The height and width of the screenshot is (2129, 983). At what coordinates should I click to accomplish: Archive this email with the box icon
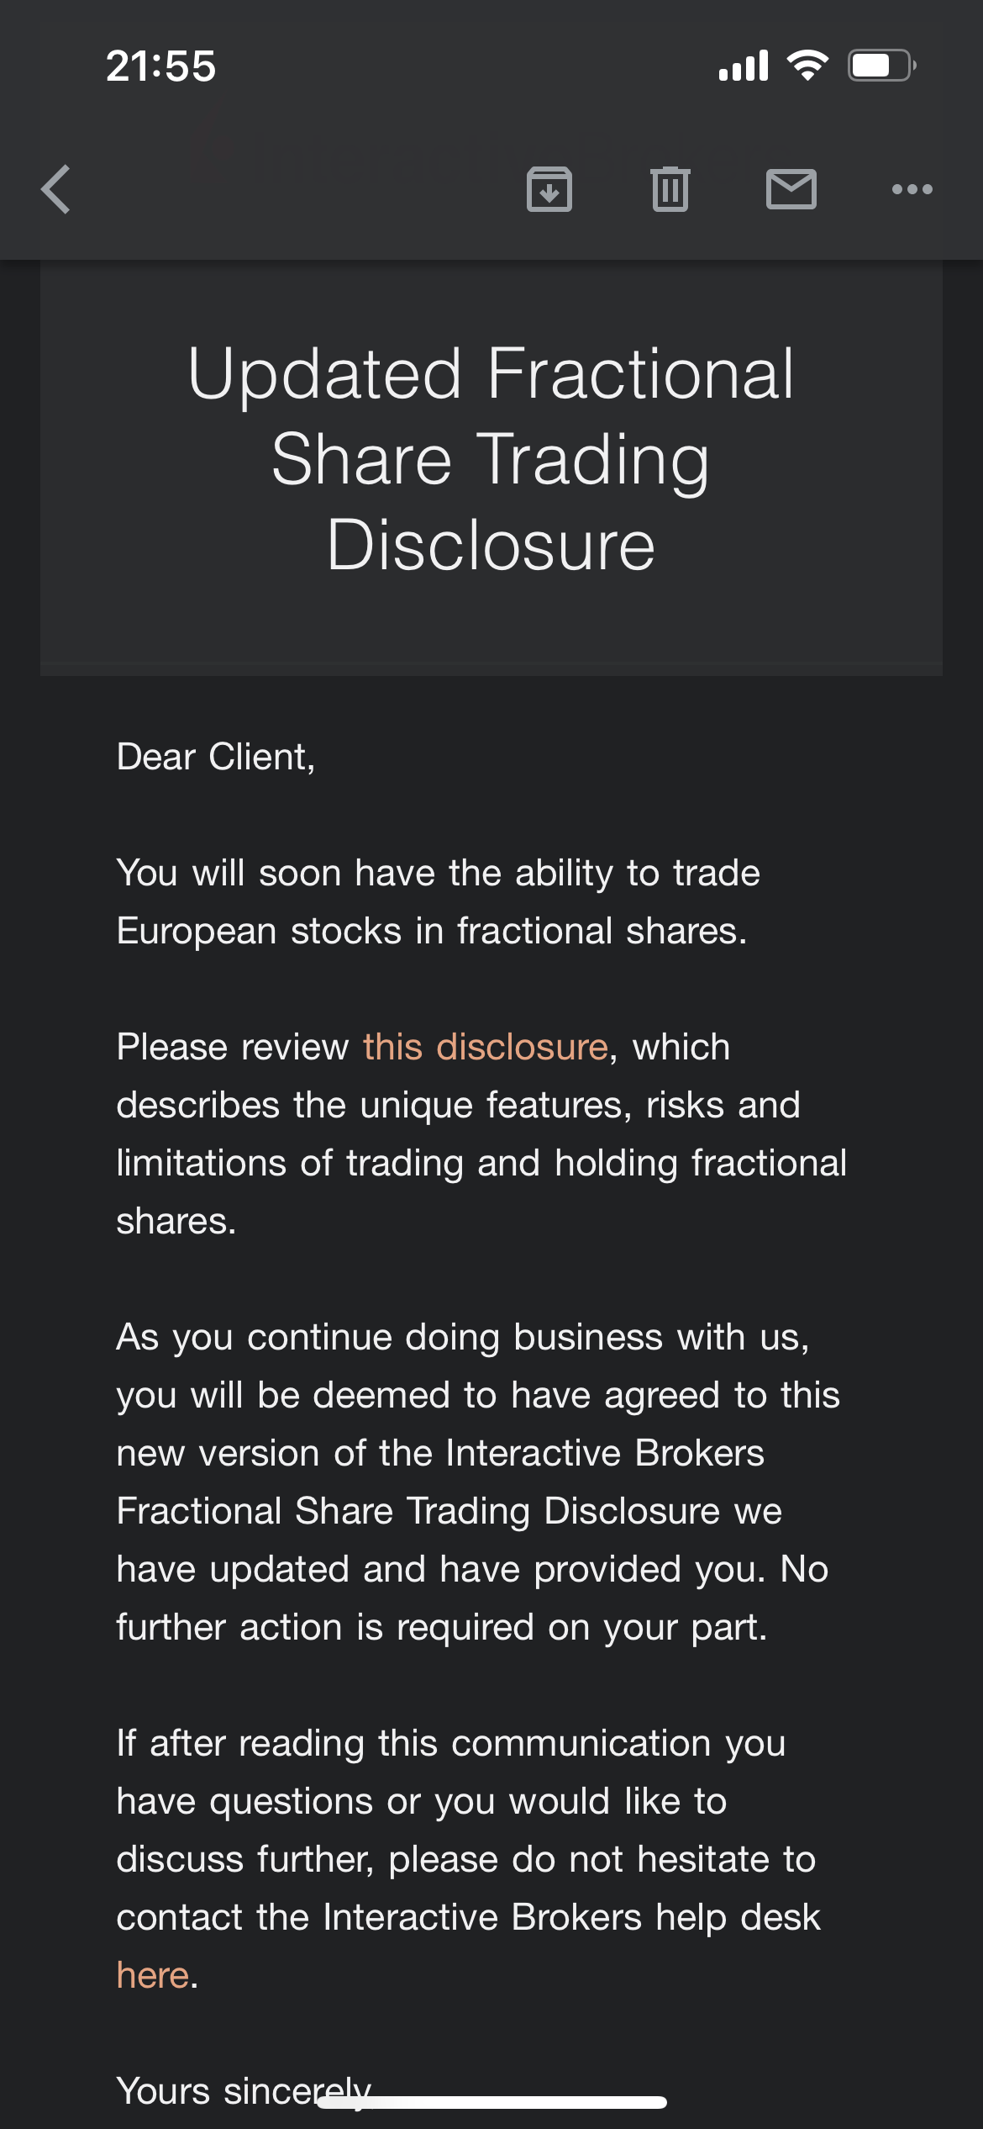tap(549, 189)
